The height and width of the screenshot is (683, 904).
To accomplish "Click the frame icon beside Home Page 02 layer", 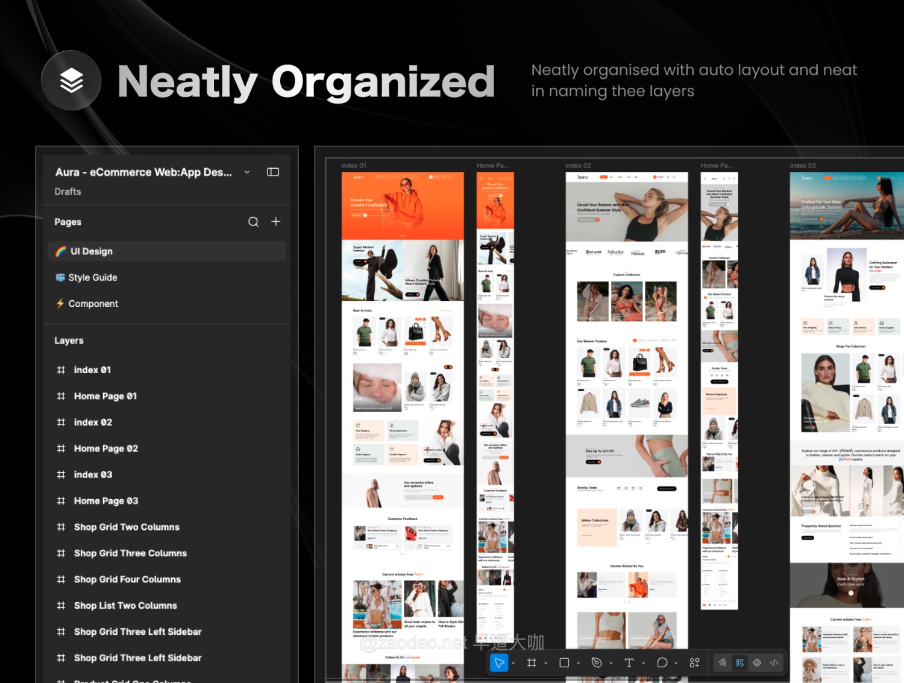I will pyautogui.click(x=61, y=449).
